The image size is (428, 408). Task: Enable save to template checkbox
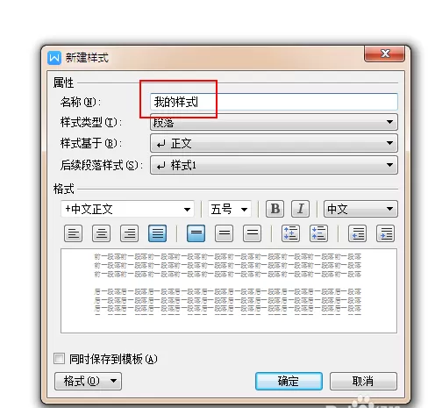59,358
